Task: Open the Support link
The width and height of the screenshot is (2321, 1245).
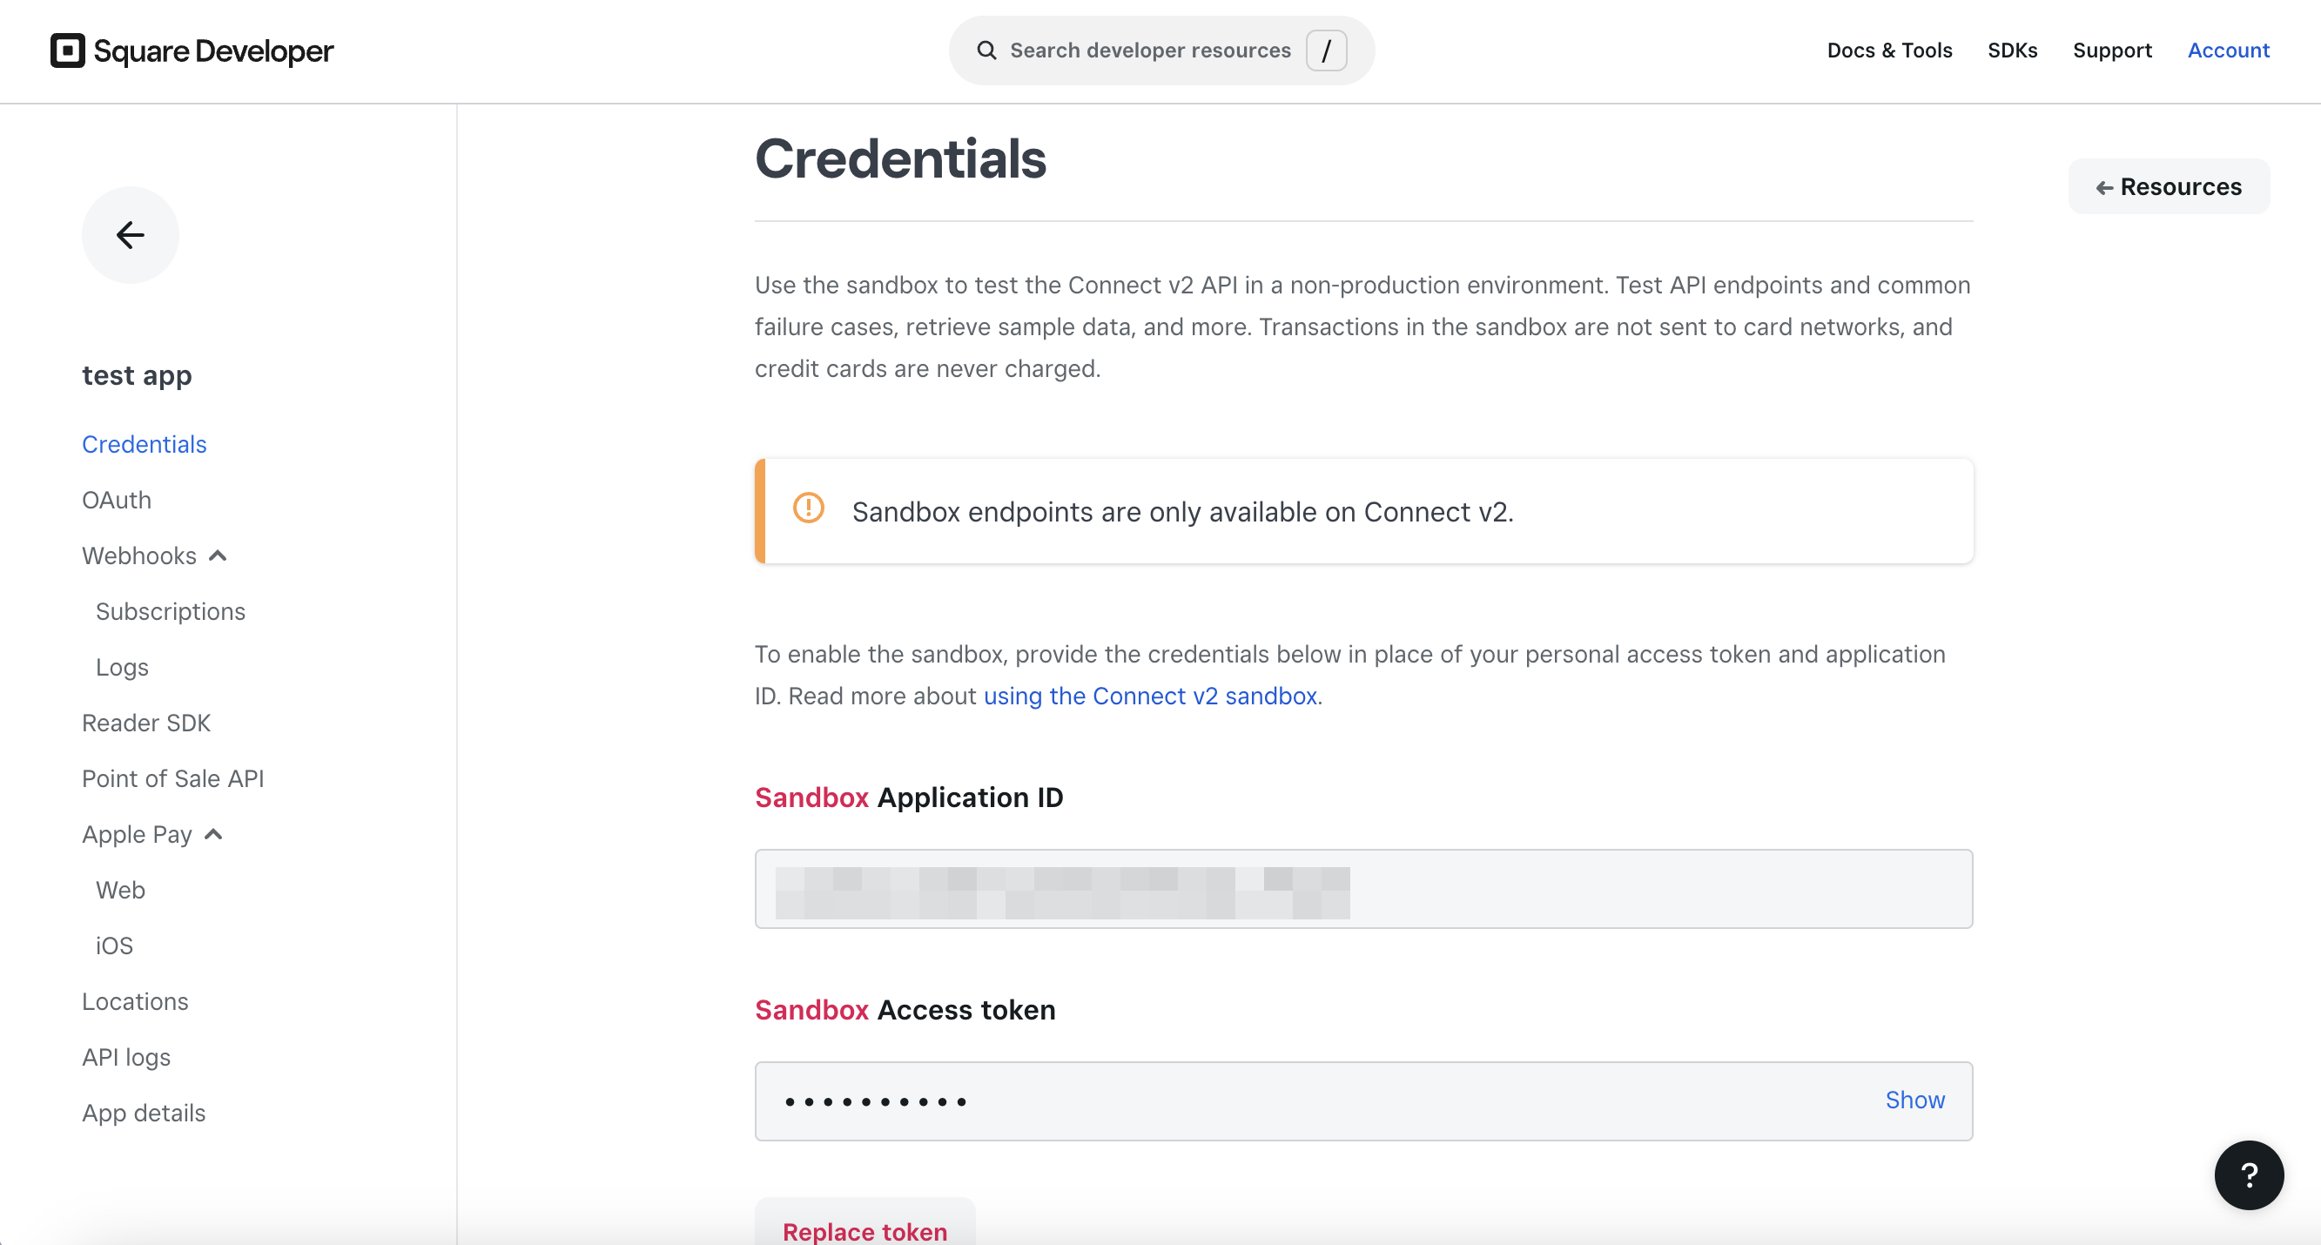Action: [2112, 50]
